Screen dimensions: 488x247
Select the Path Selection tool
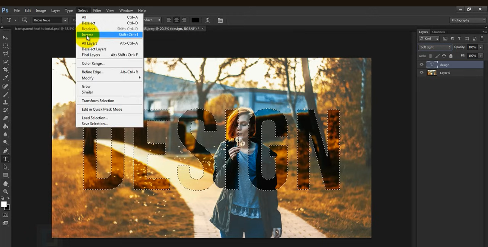5,167
